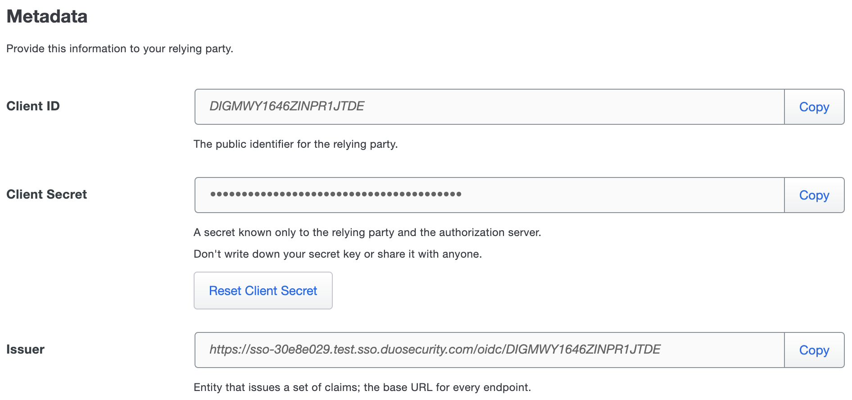Click the Client Secret label
Image resolution: width=852 pixels, height=400 pixels.
(46, 195)
